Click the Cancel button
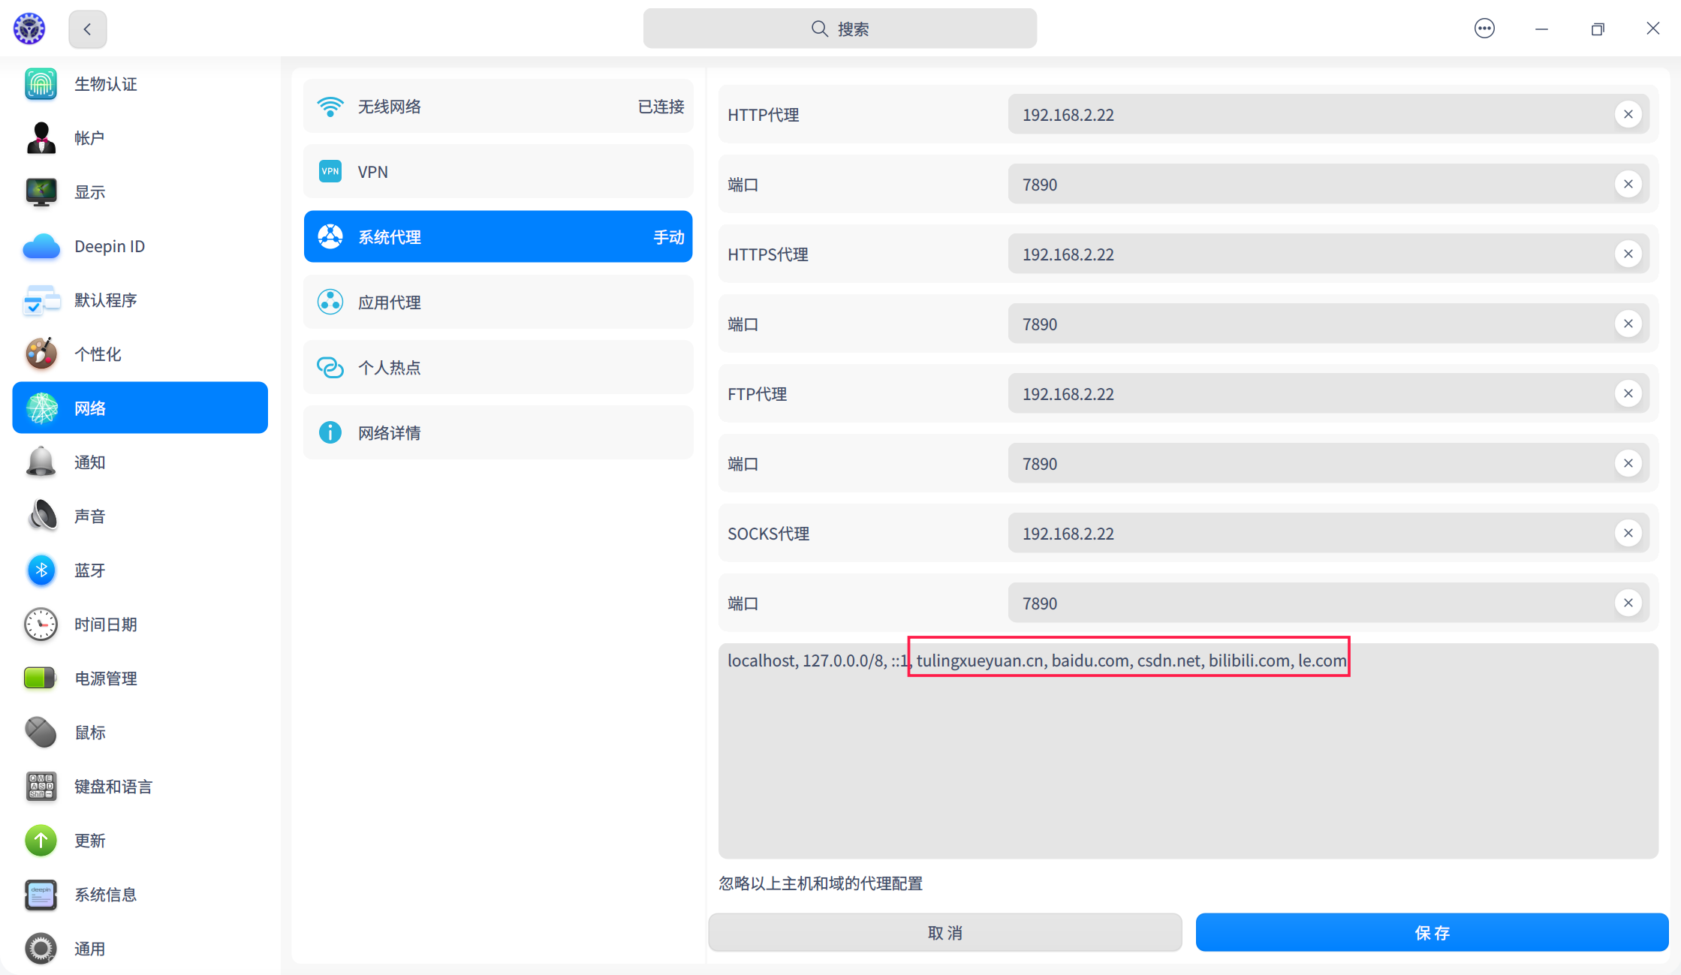 [944, 933]
